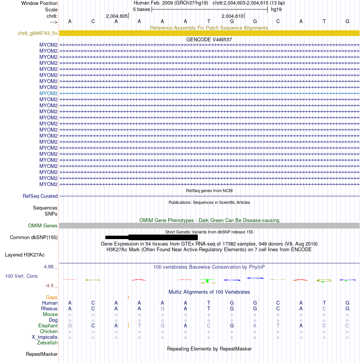The image size is (360, 363).
Task: Click the OMIM Gene Phenotypes track title
Action: click(209, 221)
